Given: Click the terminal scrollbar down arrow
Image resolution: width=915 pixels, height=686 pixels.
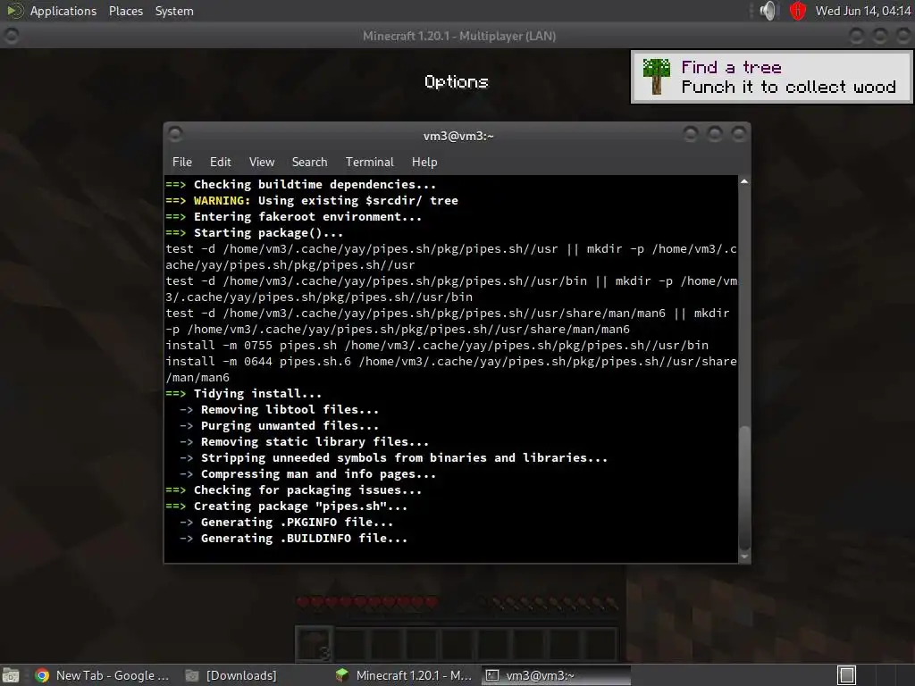Looking at the screenshot, I should [x=744, y=556].
